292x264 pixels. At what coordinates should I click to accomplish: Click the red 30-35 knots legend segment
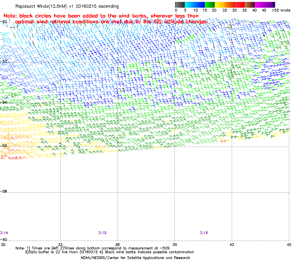click(x=240, y=5)
